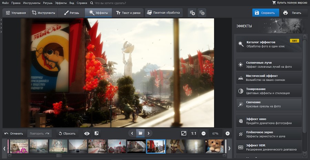Click the Сбросить reset button
This screenshot has height=160, width=310.
tap(66, 133)
